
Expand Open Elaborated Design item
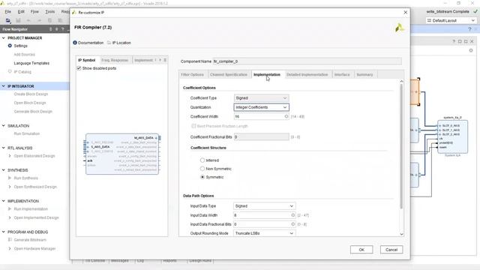pos(10,156)
